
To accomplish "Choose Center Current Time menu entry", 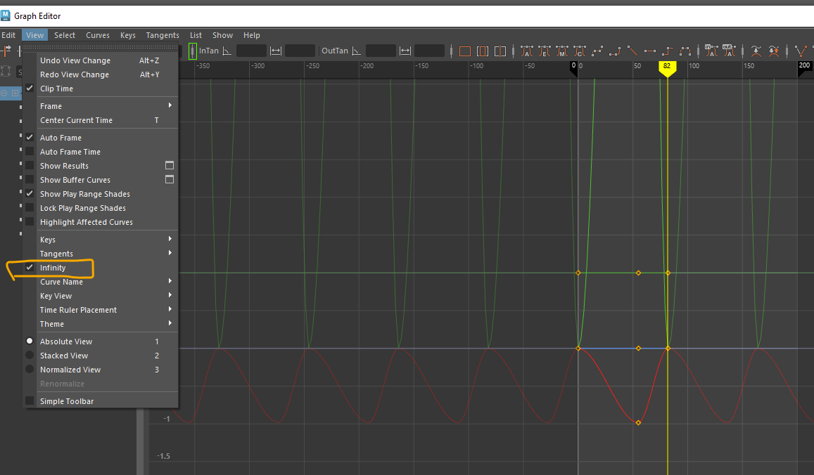I will 76,120.
